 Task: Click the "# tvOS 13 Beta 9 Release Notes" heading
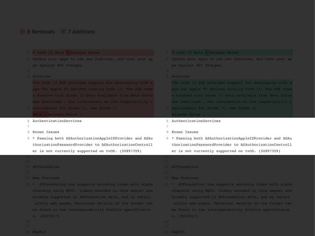point(205,53)
